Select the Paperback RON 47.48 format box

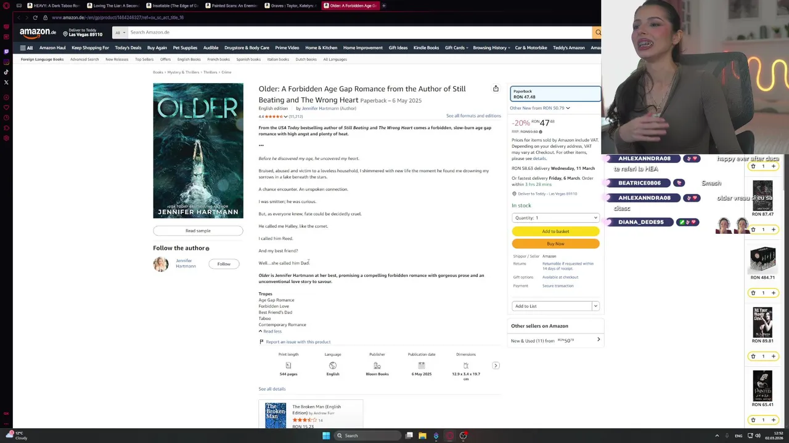555,94
